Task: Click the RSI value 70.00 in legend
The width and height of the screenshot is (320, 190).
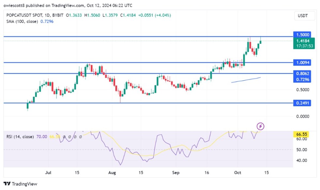Action: pos(42,137)
